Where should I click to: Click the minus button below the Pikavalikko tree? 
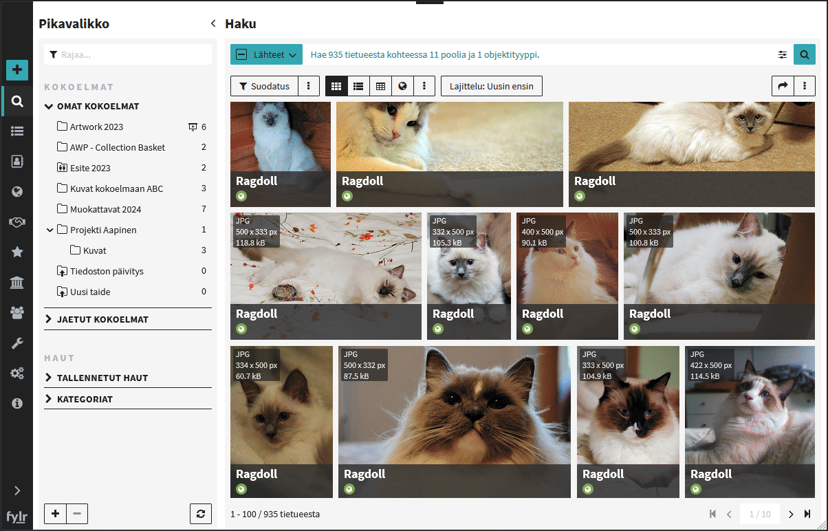(77, 514)
